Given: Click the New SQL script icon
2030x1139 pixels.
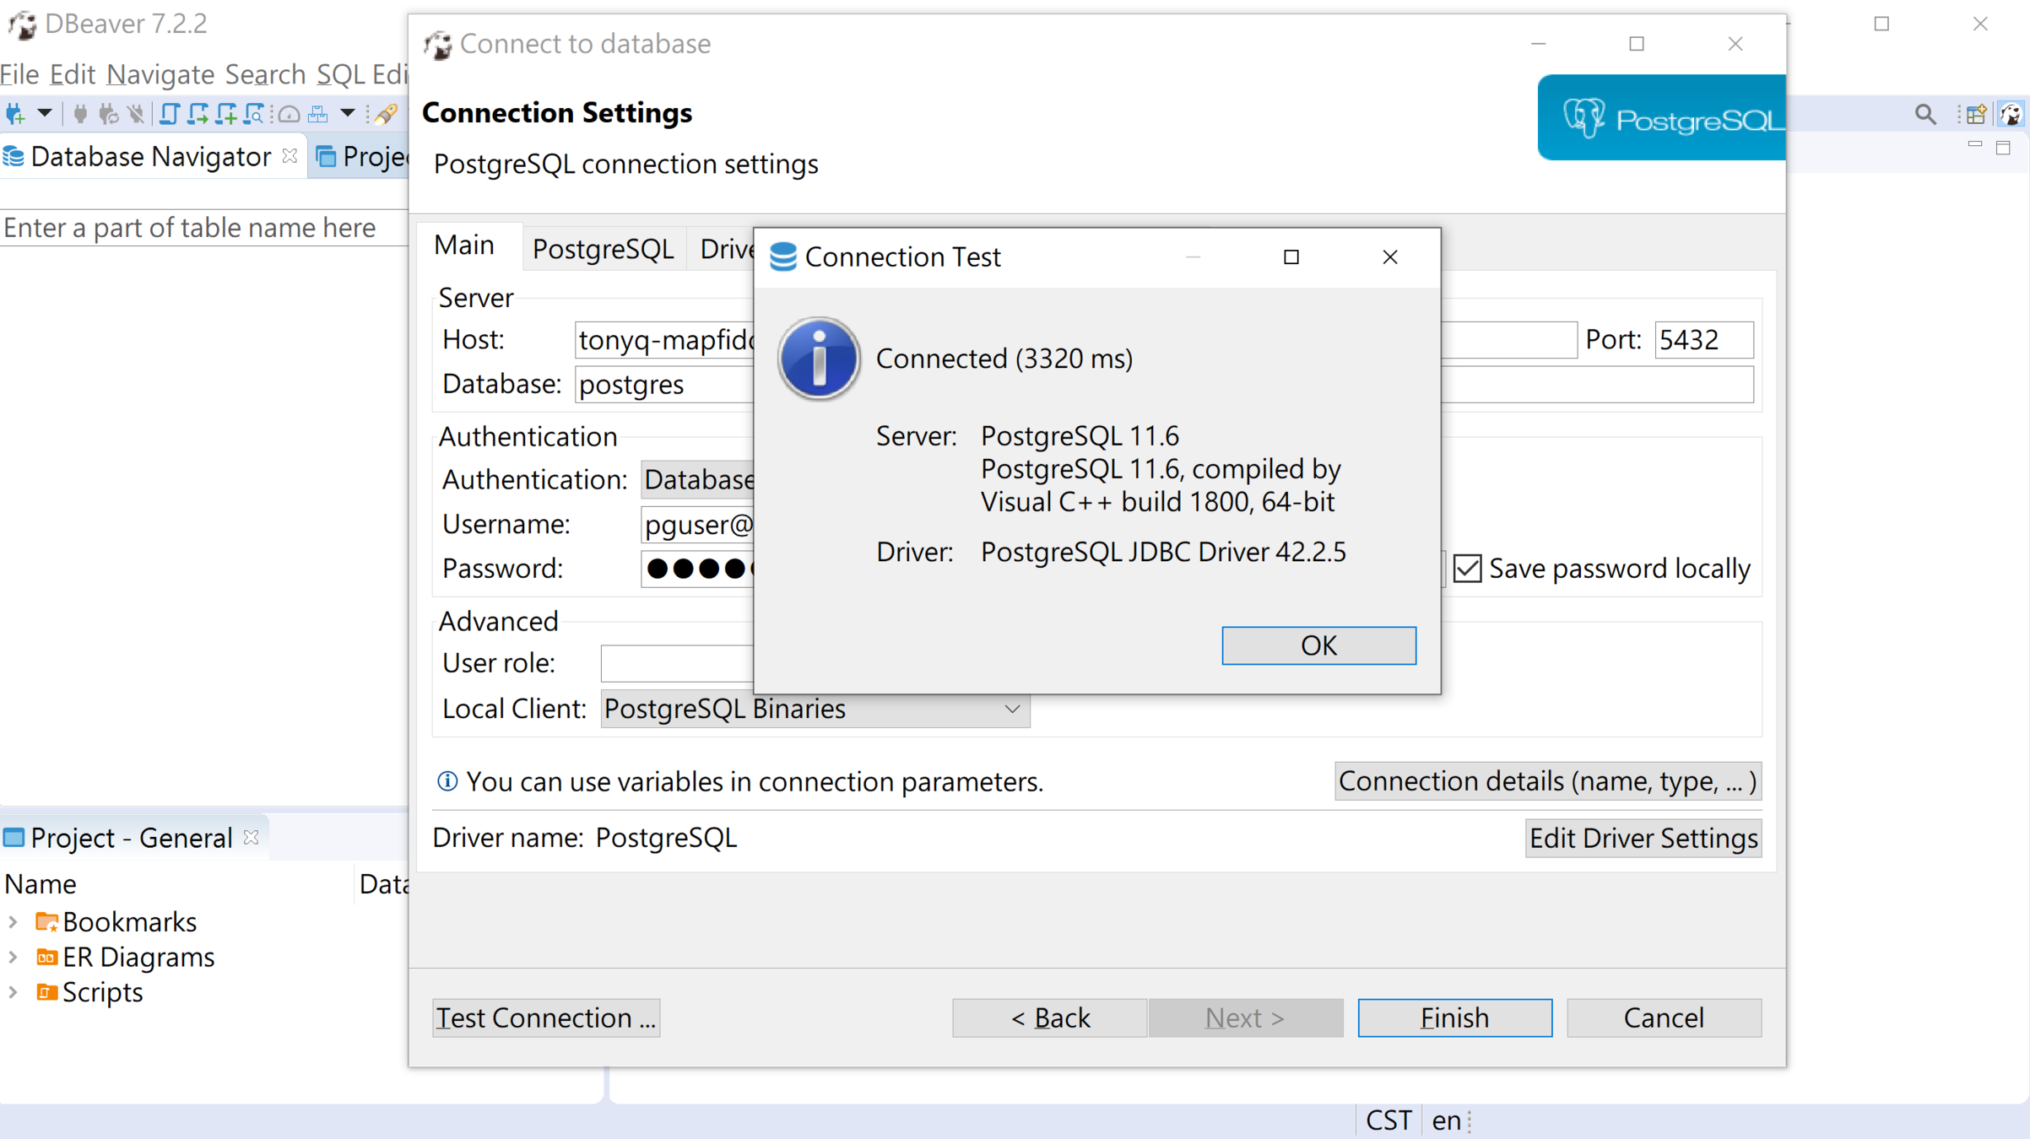Looking at the screenshot, I should pos(225,114).
